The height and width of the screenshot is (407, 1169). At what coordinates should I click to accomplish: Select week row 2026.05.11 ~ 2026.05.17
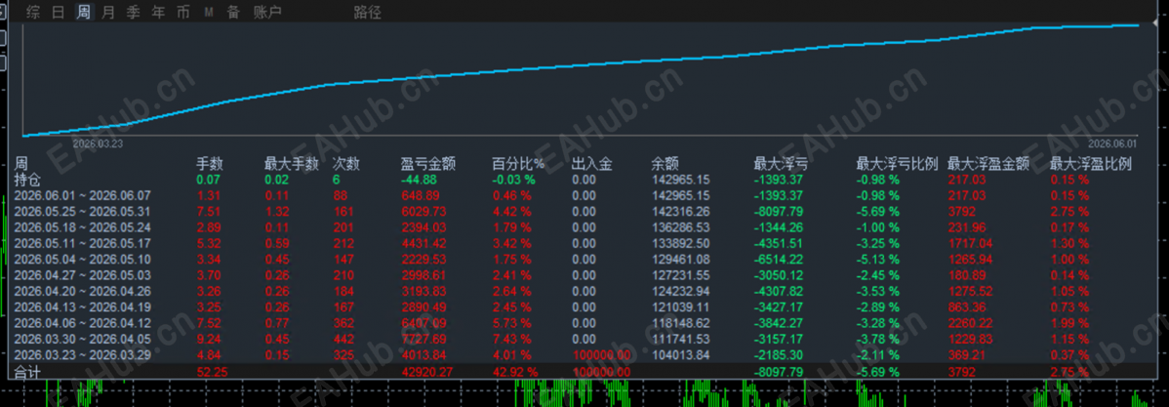click(x=82, y=243)
